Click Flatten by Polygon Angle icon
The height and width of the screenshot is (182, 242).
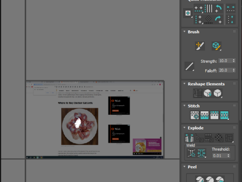coord(199,138)
